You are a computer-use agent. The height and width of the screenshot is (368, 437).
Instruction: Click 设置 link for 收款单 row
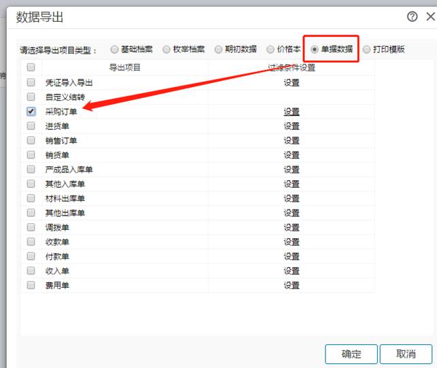pyautogui.click(x=292, y=242)
